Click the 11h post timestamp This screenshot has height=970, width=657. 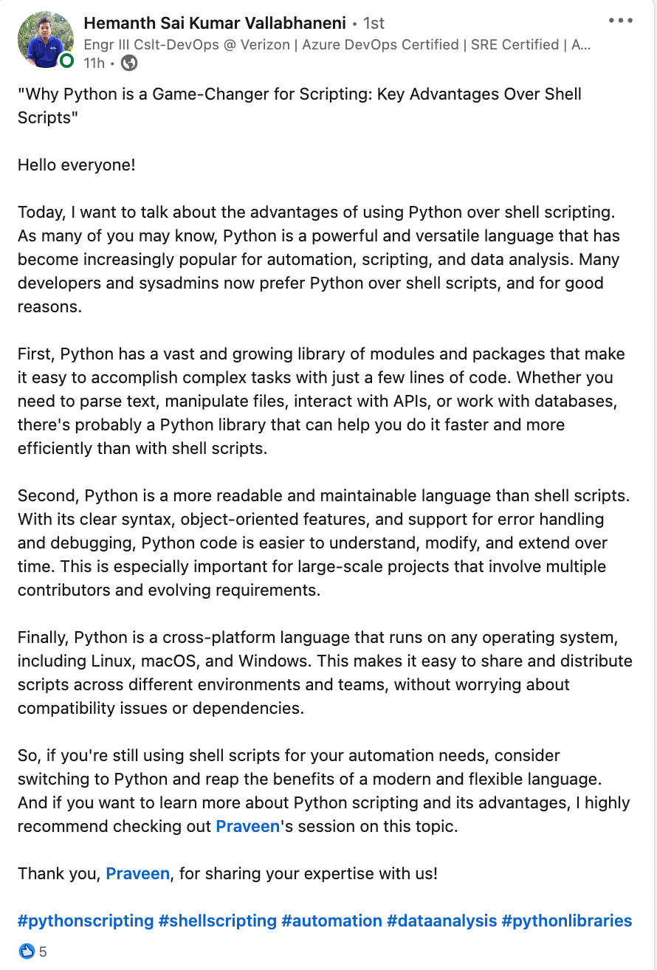pyautogui.click(x=94, y=63)
